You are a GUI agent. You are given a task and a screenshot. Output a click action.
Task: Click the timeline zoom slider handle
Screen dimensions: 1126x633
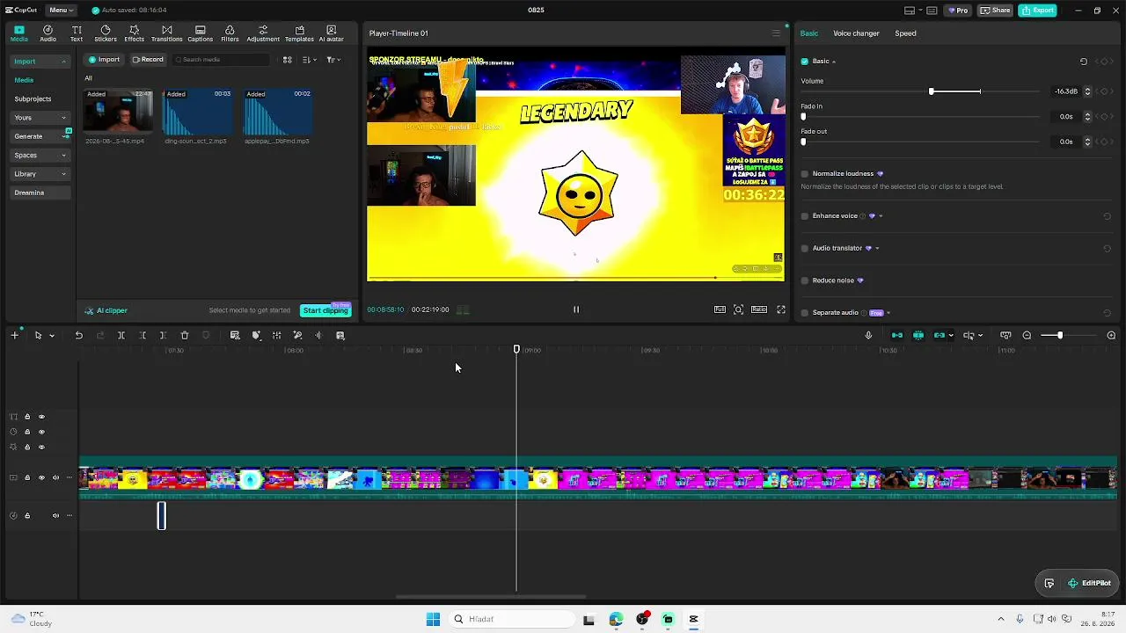tap(1060, 335)
